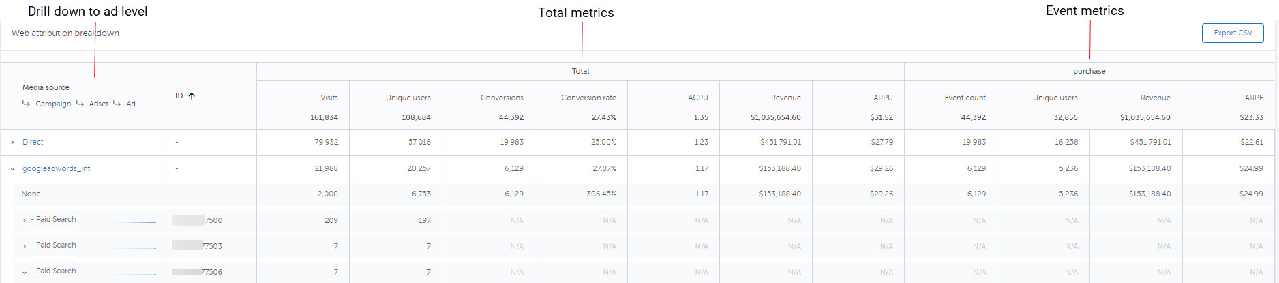Select the ARPU column header
Screen dimensions: 1279x283
[x=883, y=98]
